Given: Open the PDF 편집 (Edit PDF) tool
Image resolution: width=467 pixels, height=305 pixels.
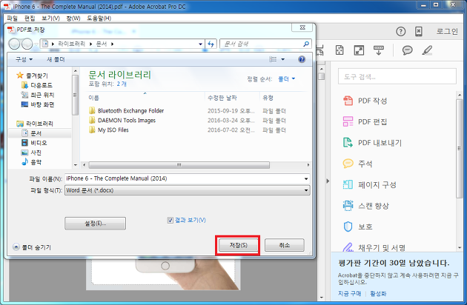Looking at the screenshot, I should (365, 121).
